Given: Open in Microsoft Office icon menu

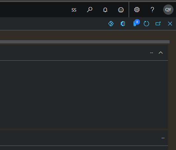Looking at the screenshot, I should pos(123,24).
